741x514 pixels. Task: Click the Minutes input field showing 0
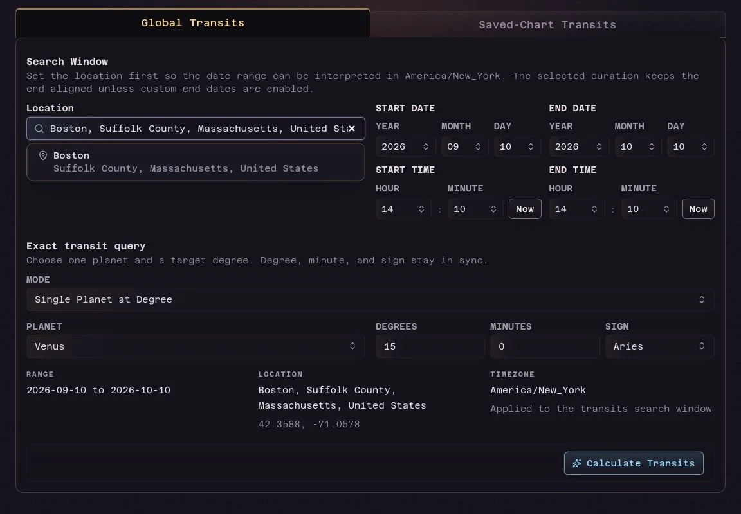click(544, 346)
